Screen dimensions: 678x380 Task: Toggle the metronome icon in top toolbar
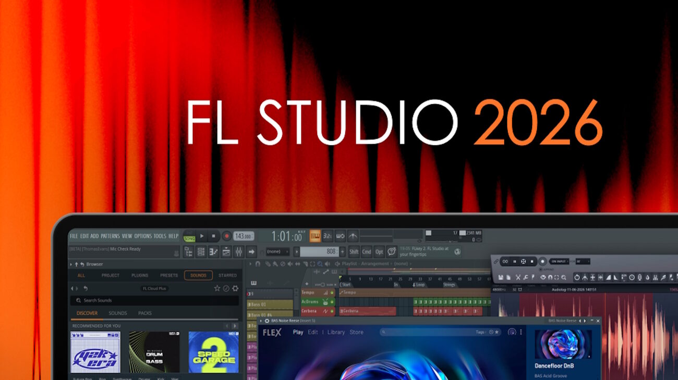(x=353, y=236)
